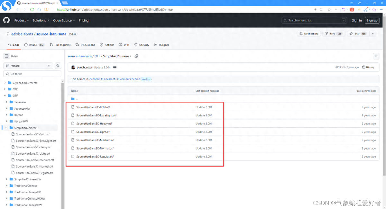Click the Sign up button
This screenshot has height=209, width=386.
(372, 20)
